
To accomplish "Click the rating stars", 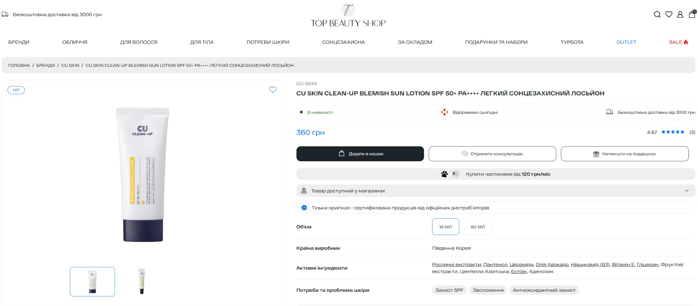I will (x=673, y=132).
